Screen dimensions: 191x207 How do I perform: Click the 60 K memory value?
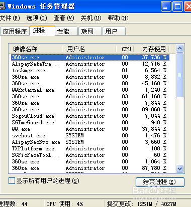click(x=160, y=155)
